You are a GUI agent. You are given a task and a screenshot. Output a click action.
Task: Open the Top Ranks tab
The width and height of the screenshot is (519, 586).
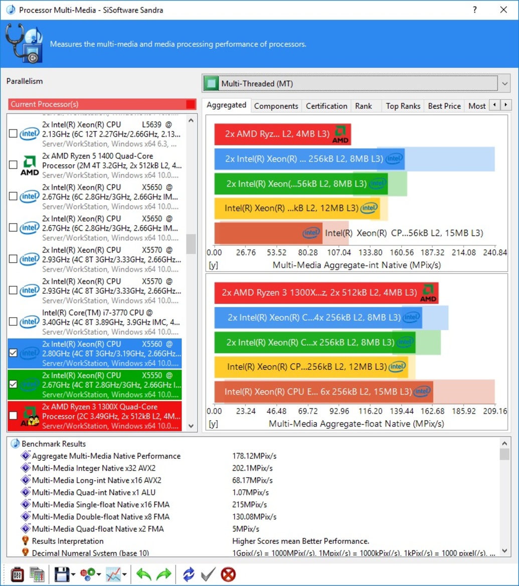pyautogui.click(x=403, y=106)
